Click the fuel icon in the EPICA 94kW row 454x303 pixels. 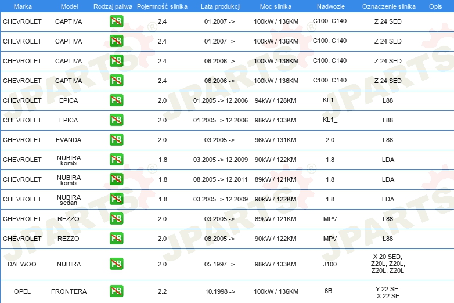click(x=116, y=100)
